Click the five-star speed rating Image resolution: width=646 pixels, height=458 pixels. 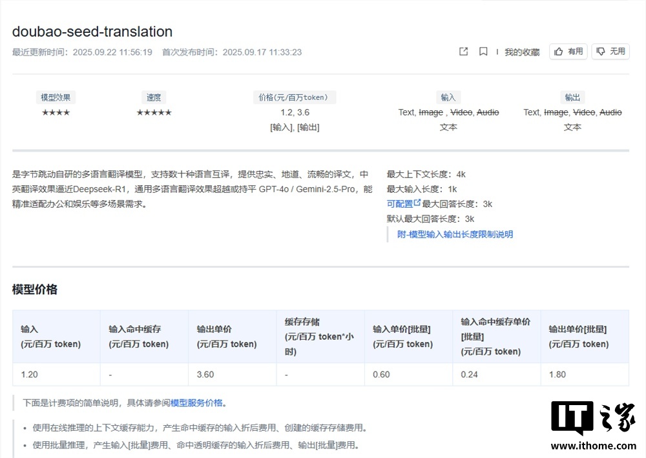[154, 112]
